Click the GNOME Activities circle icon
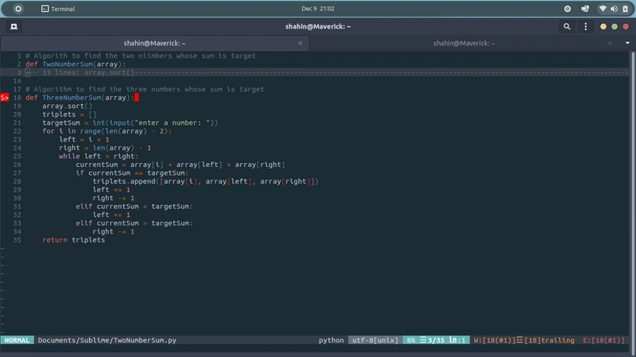 [x=18, y=8]
